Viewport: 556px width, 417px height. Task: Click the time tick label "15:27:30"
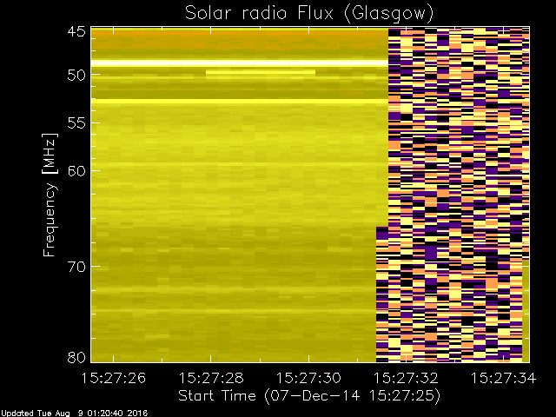point(308,378)
